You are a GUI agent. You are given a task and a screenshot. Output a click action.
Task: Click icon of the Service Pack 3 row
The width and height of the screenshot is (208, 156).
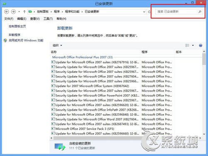pos(53,129)
